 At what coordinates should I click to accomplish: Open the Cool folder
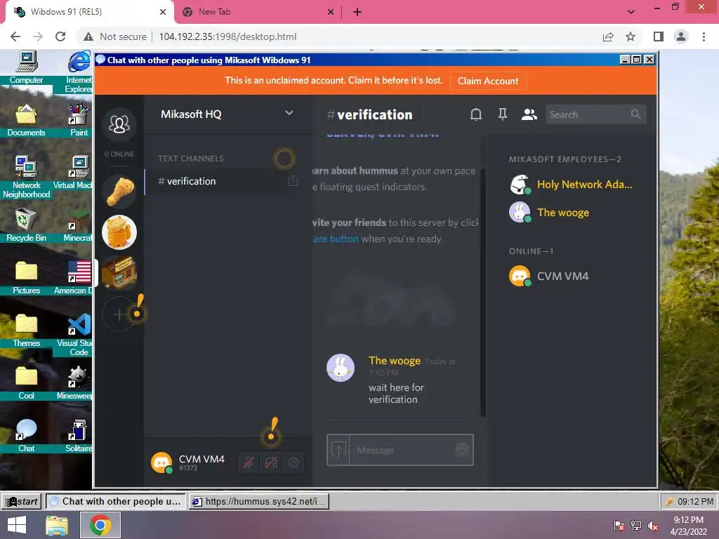(26, 384)
